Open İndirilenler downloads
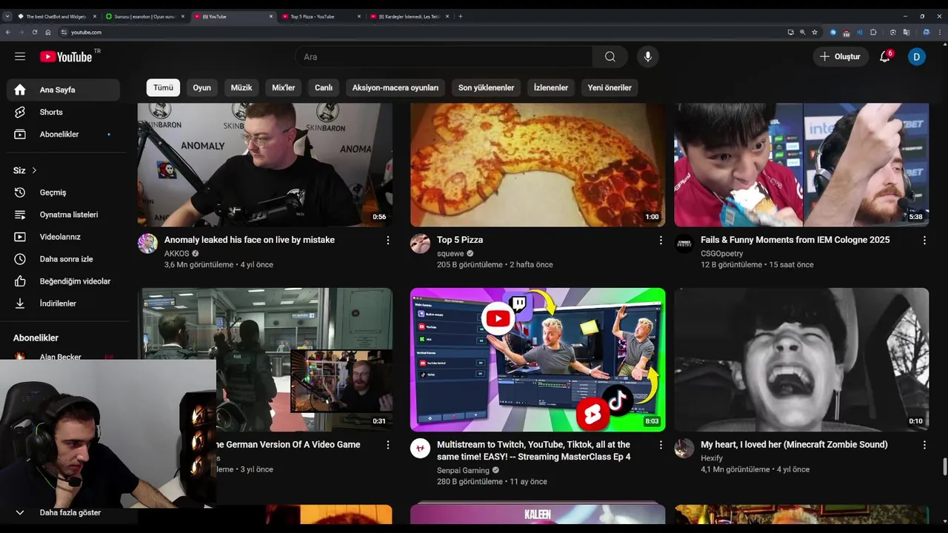Image resolution: width=948 pixels, height=533 pixels. coord(64,304)
